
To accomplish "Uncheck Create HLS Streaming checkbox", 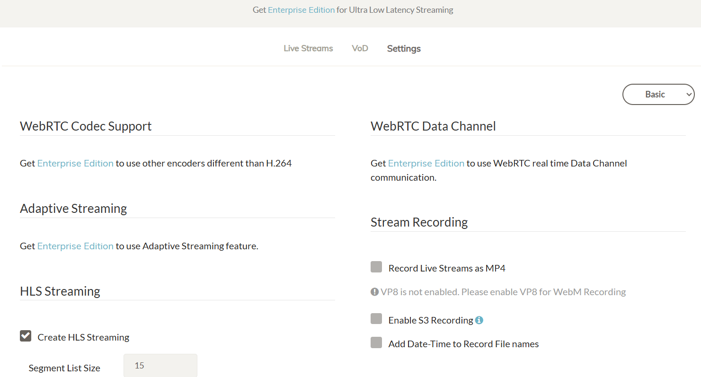I will (26, 336).
